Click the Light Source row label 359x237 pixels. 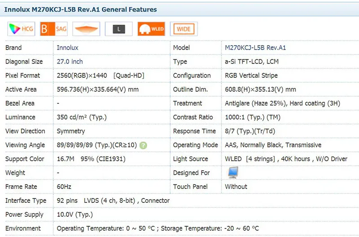190,159
